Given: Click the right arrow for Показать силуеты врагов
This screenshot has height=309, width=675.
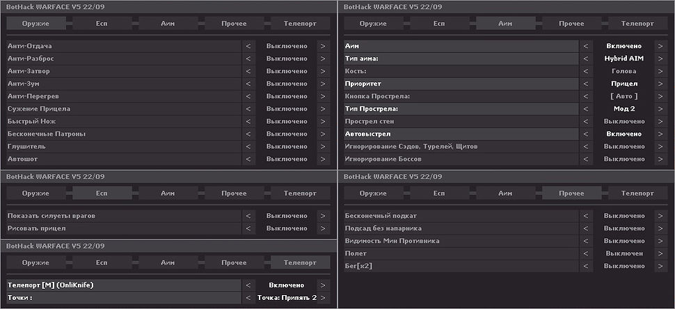Looking at the screenshot, I should tap(324, 216).
